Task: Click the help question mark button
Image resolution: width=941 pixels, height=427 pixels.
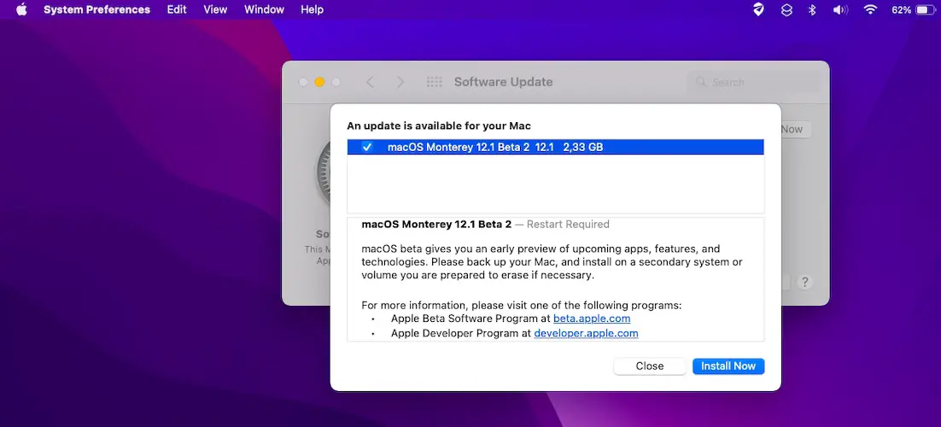Action: coord(804,282)
